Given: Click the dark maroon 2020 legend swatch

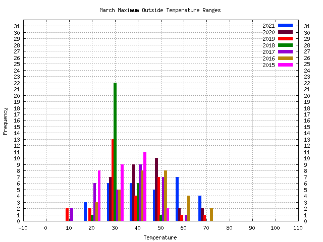Looking at the screenshot, I should coord(285,32).
